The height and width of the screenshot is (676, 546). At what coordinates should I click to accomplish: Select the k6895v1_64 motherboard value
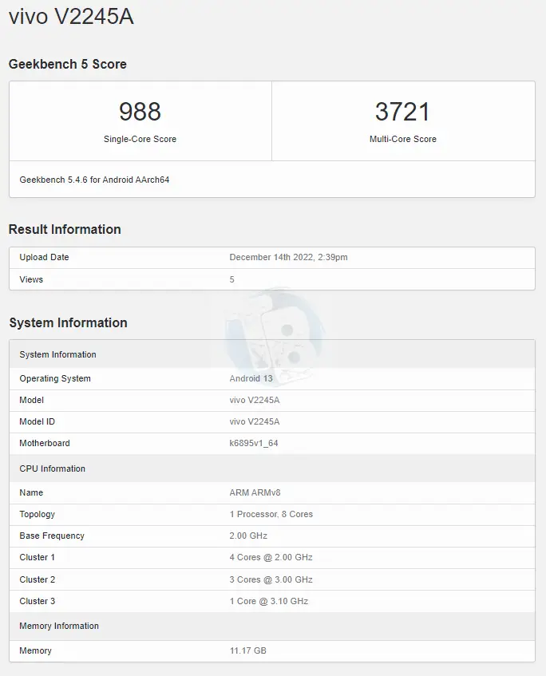[254, 443]
